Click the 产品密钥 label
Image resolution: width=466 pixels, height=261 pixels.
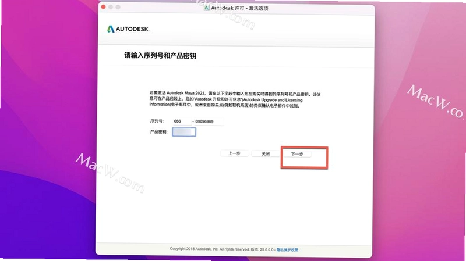158,132
